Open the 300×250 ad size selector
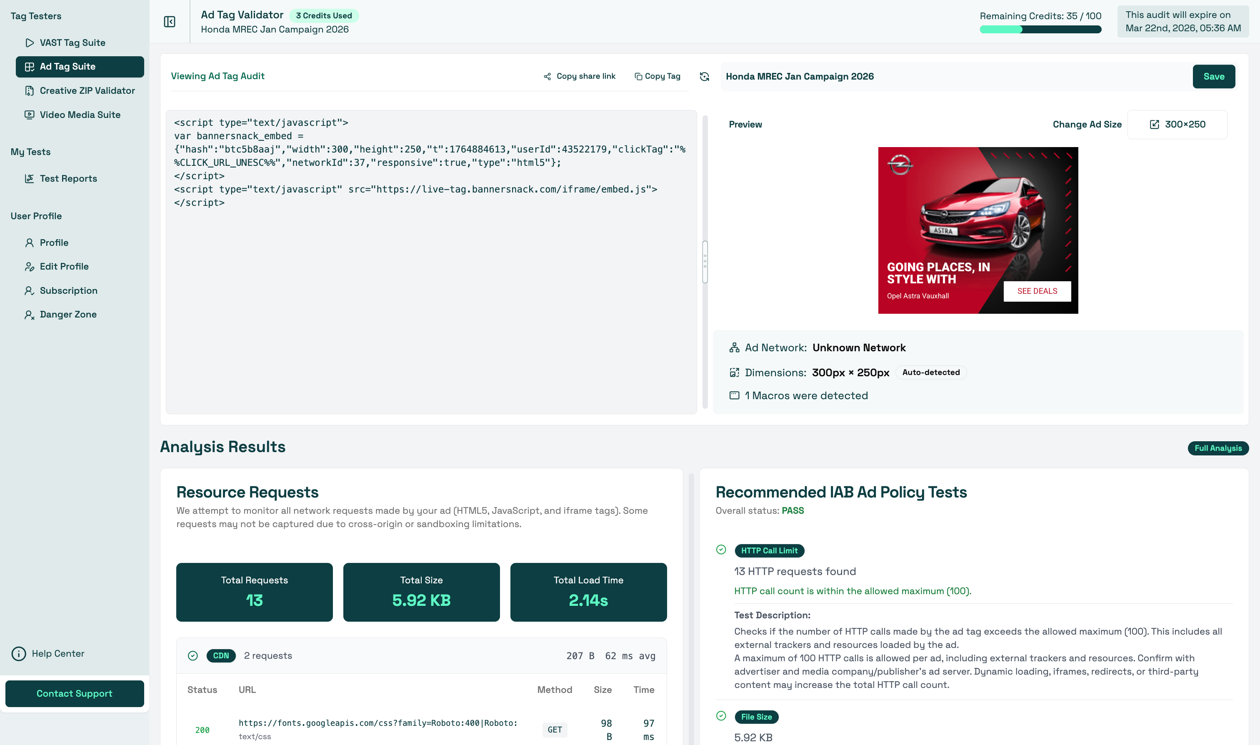 [1177, 125]
